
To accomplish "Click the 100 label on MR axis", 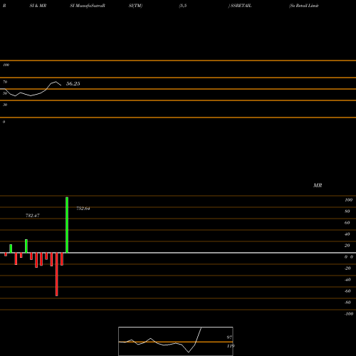I will [348, 200].
